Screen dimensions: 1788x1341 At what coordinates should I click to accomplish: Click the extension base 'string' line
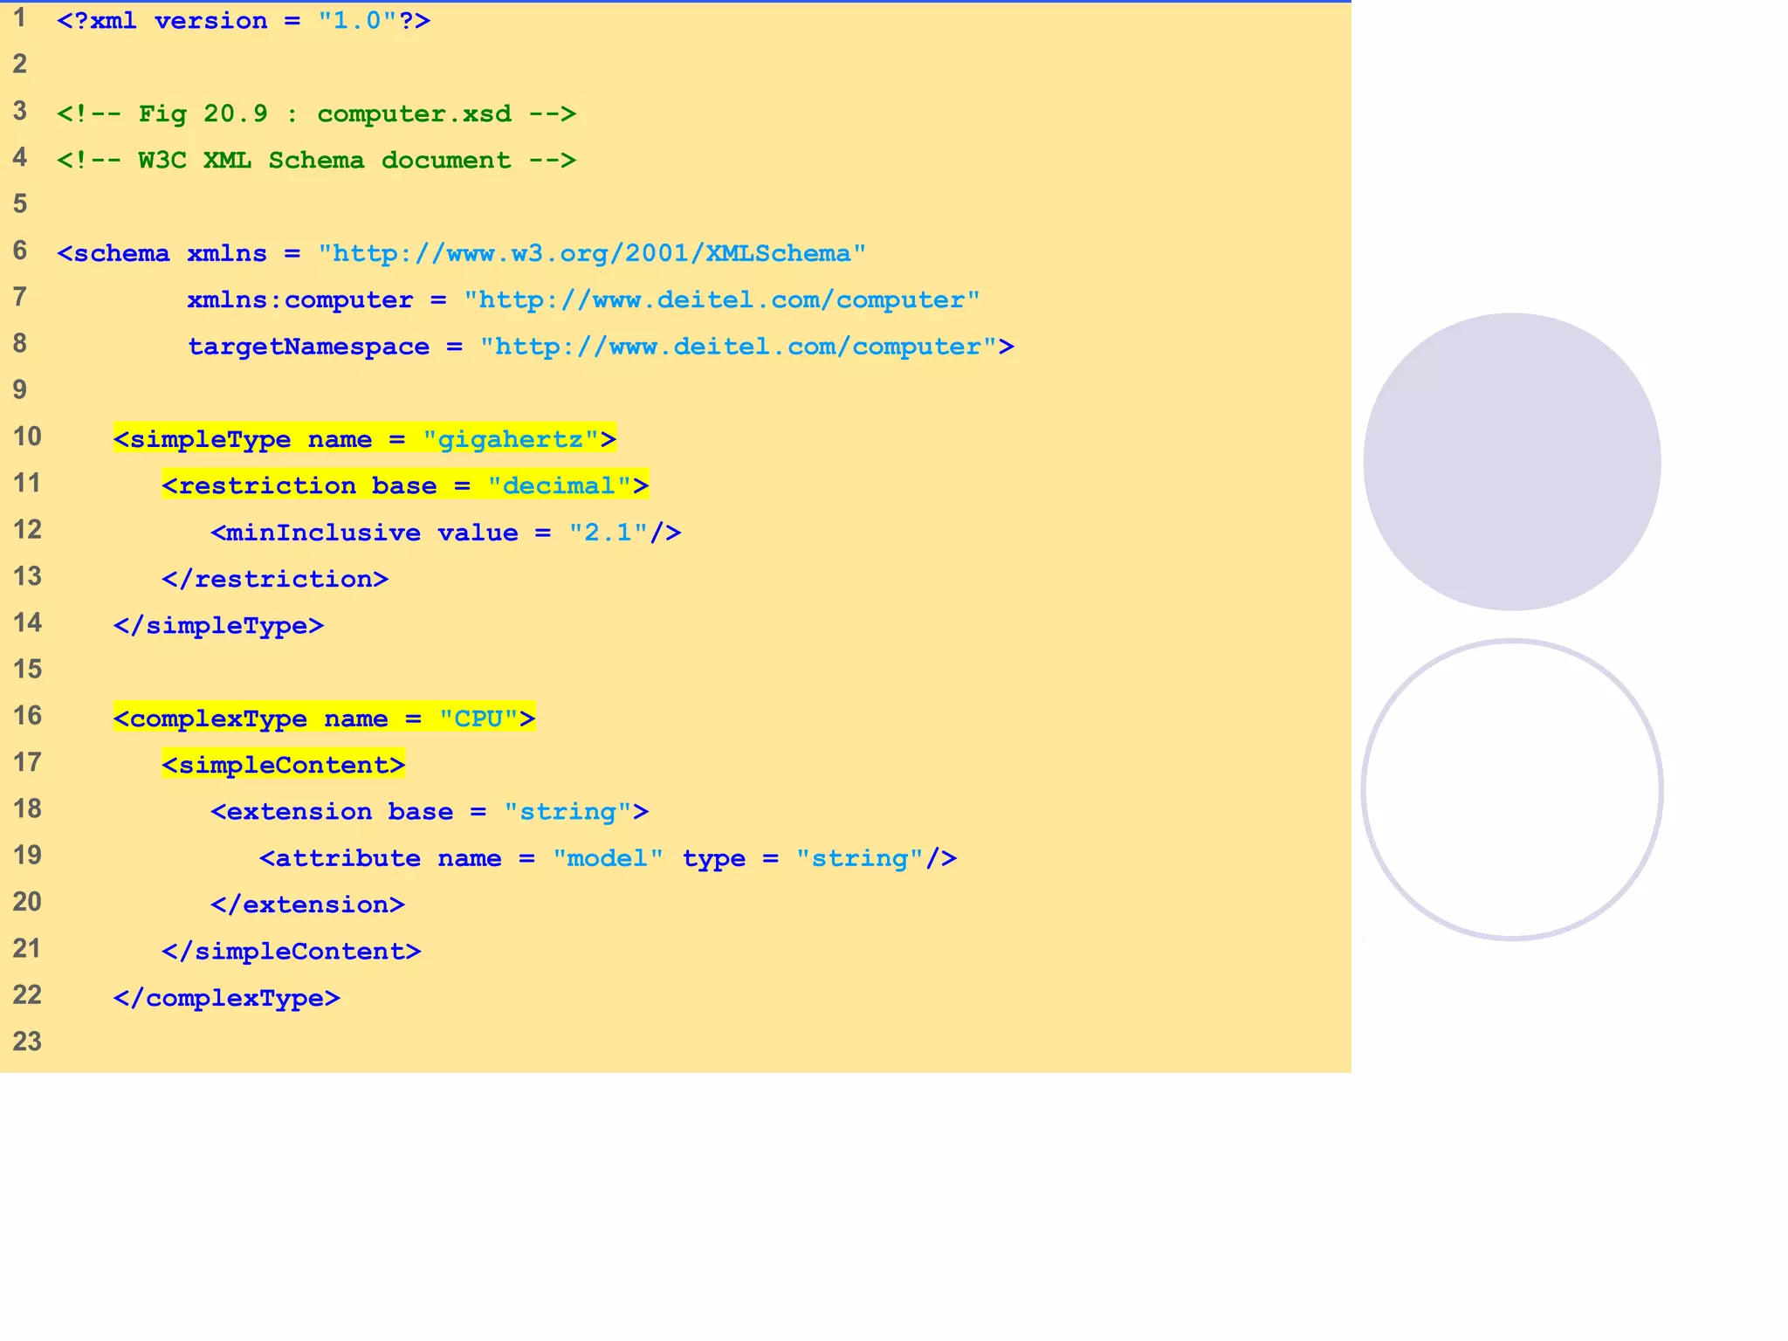[x=430, y=812]
